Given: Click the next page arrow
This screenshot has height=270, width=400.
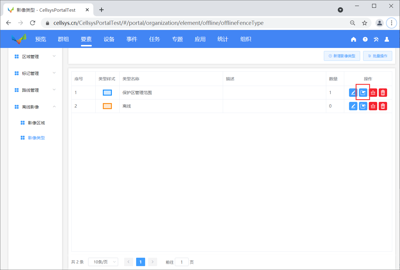Looking at the screenshot, I should pyautogui.click(x=153, y=262).
